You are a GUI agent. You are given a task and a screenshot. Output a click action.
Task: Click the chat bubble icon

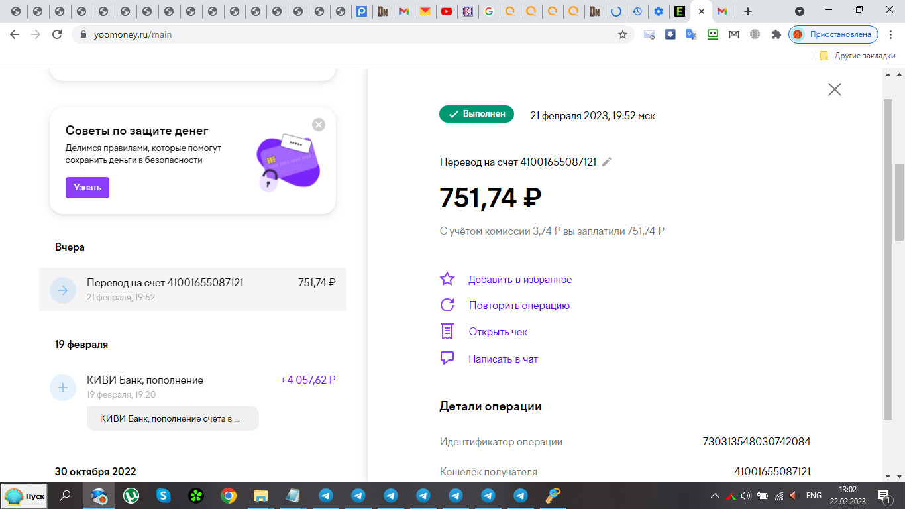point(447,359)
